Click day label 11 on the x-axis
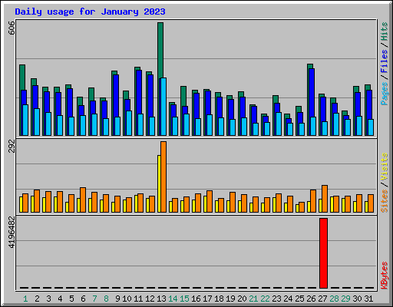Image resolution: width=393 pixels, height=307 pixels. coord(138,299)
